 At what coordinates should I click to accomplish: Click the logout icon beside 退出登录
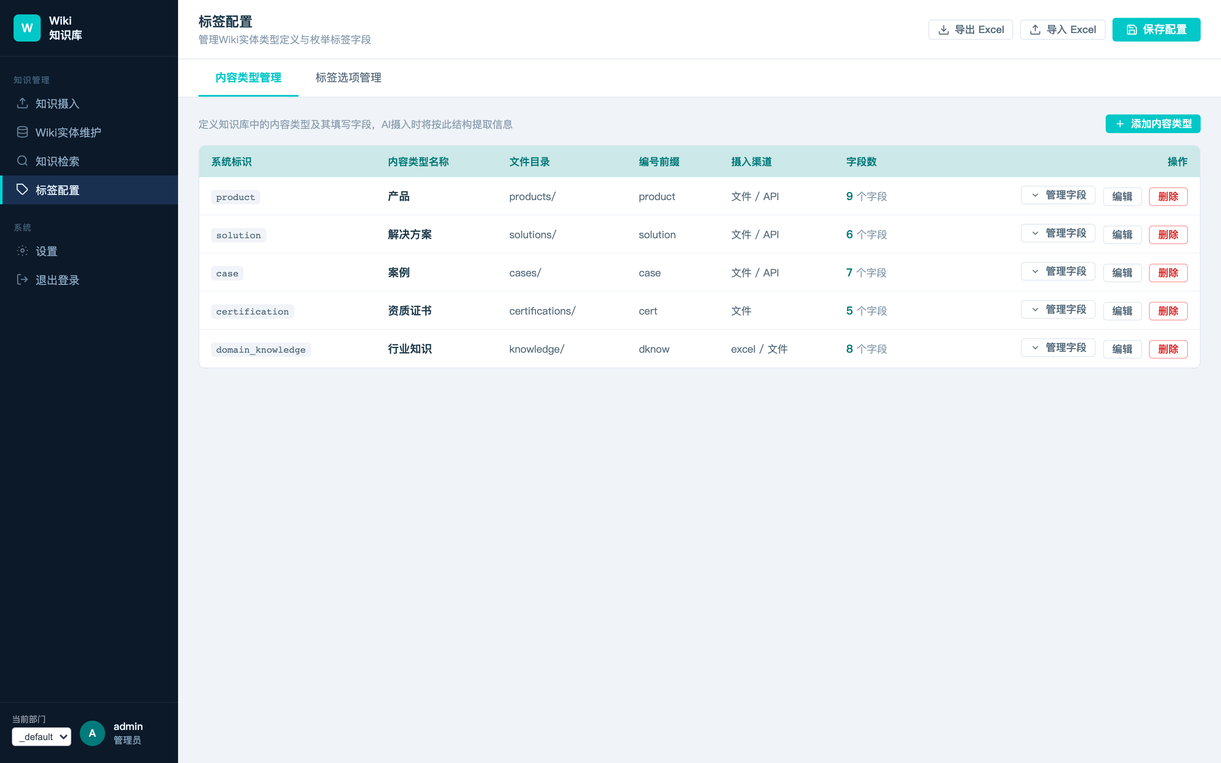[22, 280]
